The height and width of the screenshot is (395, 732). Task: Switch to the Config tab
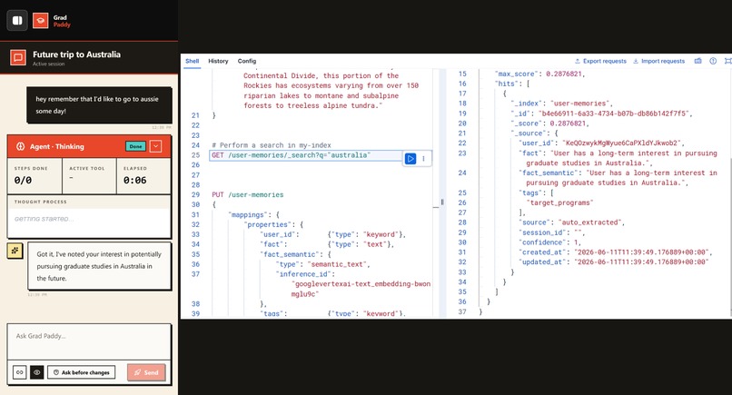[x=247, y=61]
